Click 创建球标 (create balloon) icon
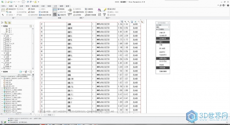Screen dimensions: 230x125 click(70, 10)
